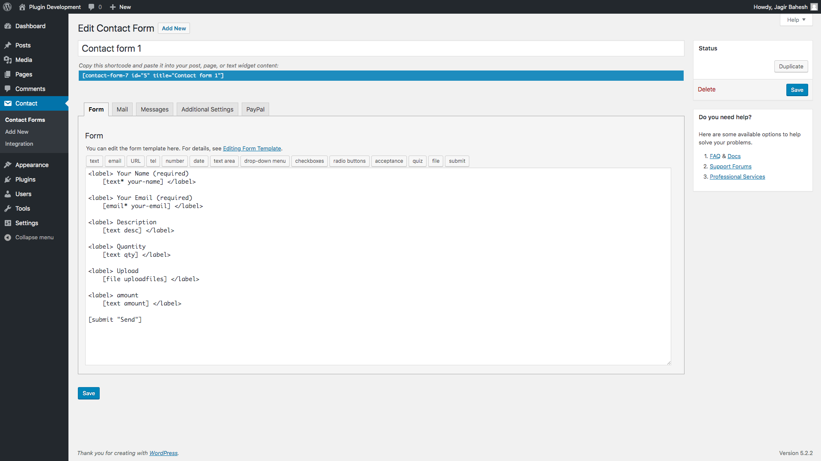Click the Save button below the form

[89, 393]
